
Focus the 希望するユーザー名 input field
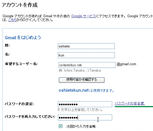tap(87, 65)
